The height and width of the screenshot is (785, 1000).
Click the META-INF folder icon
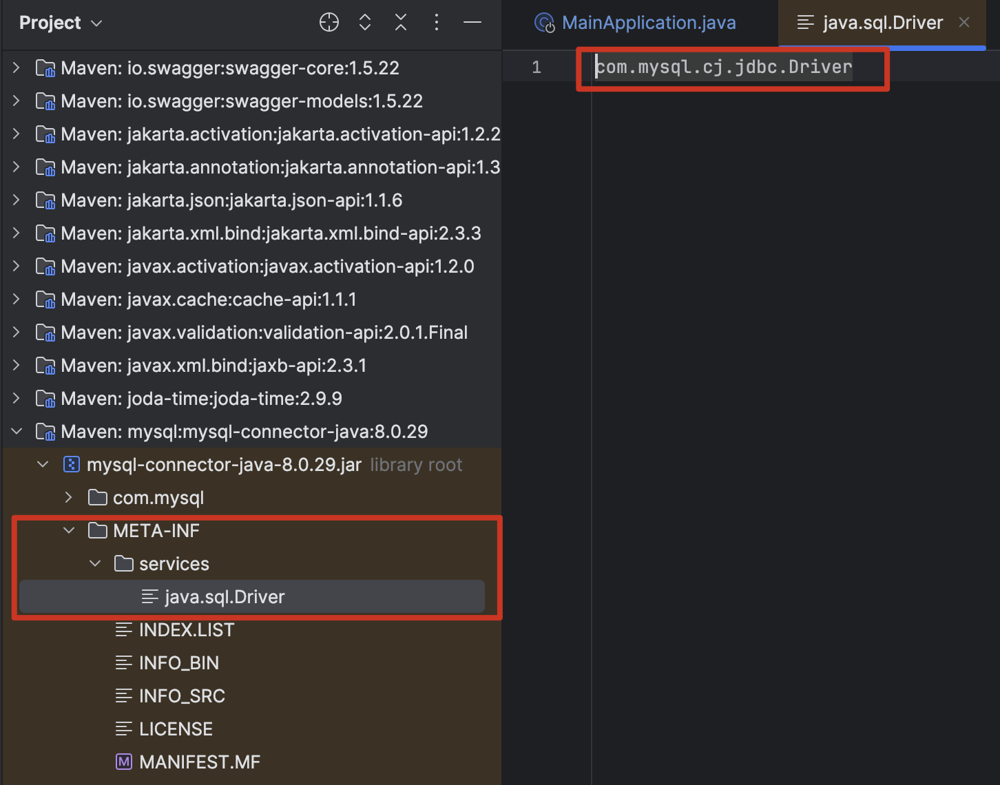[x=98, y=530]
